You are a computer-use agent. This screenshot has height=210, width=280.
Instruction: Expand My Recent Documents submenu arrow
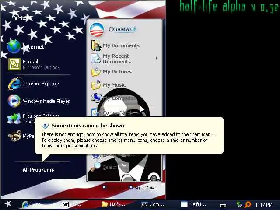(x=157, y=58)
